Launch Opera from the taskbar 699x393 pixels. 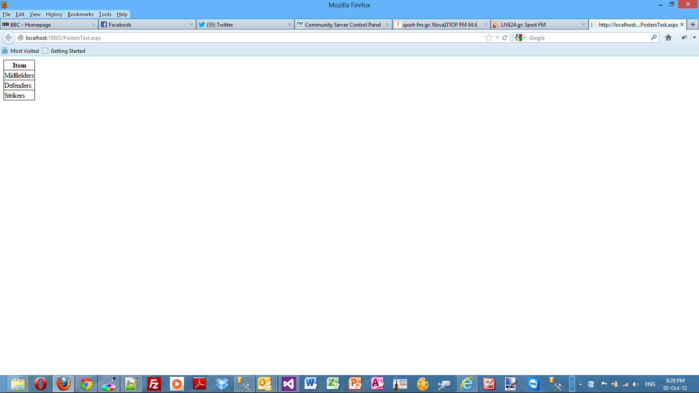[x=41, y=384]
